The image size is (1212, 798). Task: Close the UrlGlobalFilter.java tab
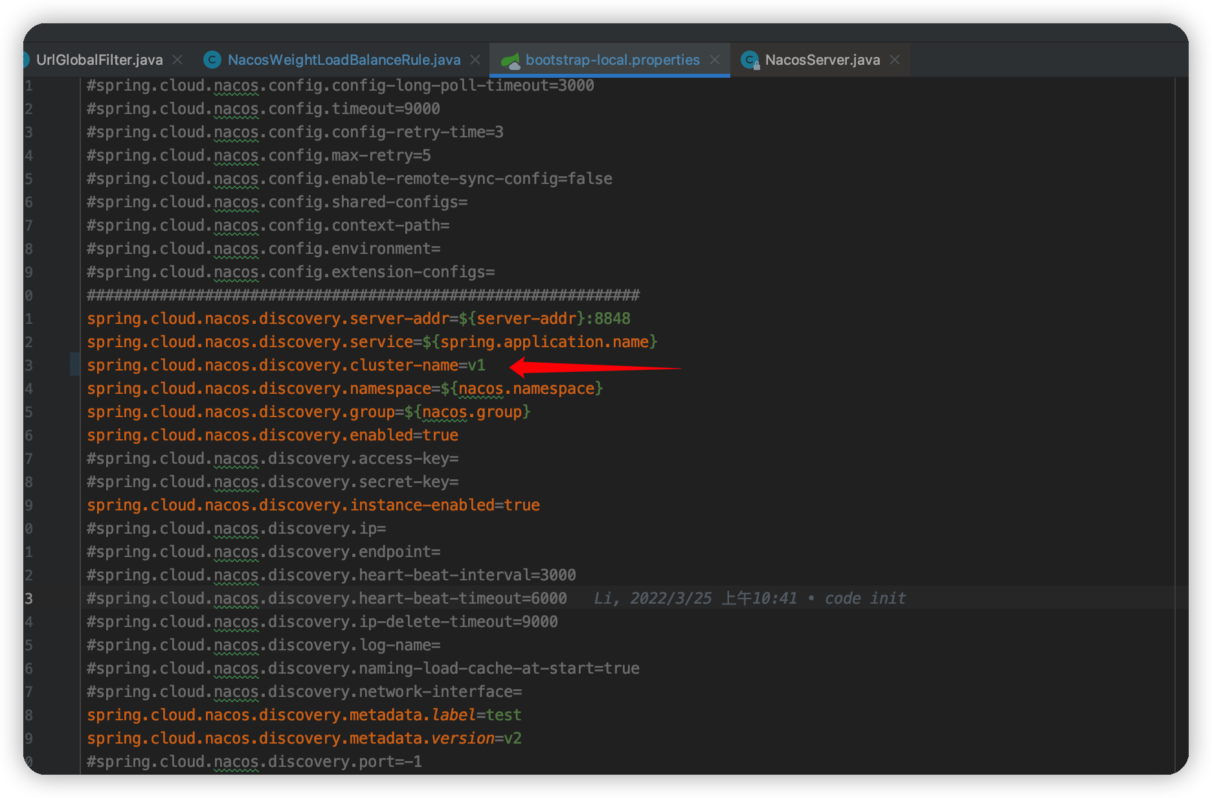(x=177, y=60)
